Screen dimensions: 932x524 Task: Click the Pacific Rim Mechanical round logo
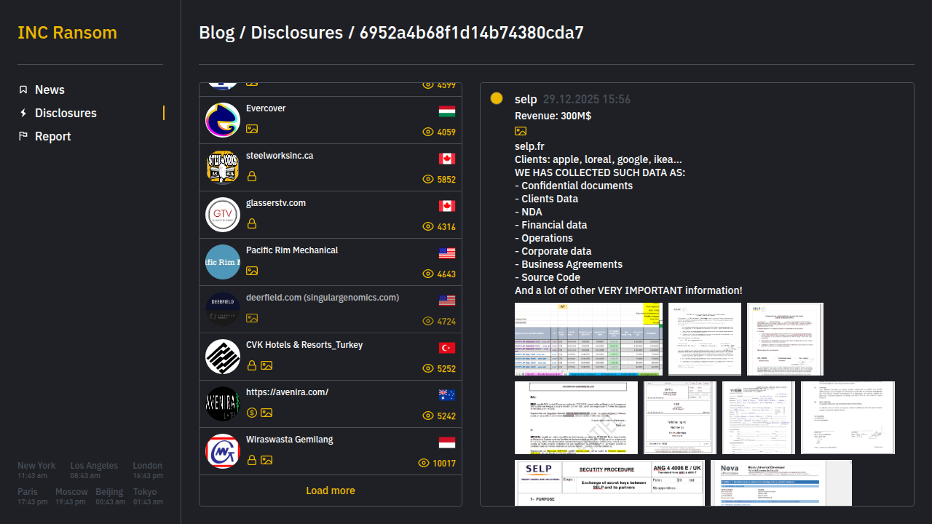click(x=223, y=262)
